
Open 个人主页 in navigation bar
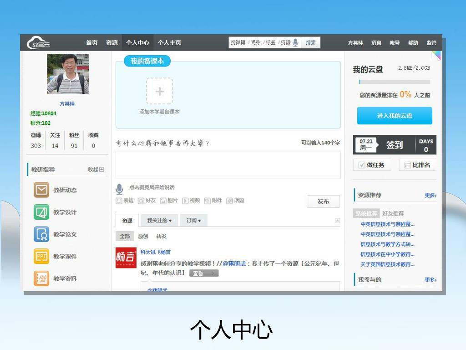pos(169,42)
